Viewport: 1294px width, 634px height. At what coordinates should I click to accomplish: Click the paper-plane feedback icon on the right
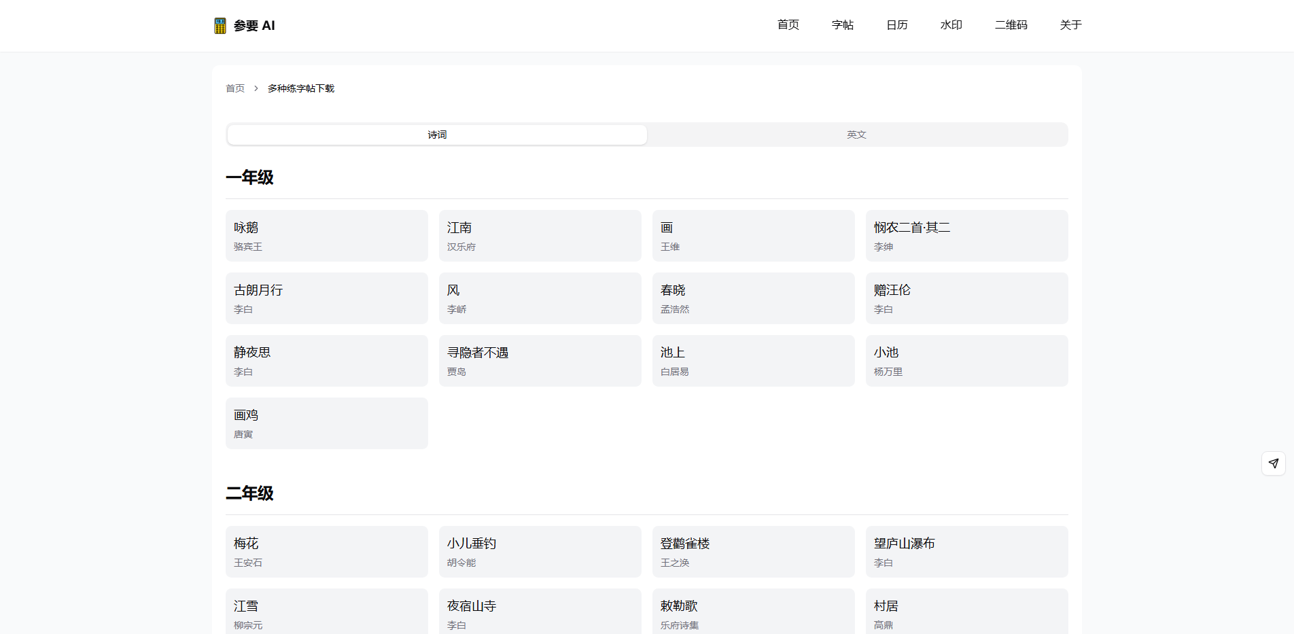1272,463
